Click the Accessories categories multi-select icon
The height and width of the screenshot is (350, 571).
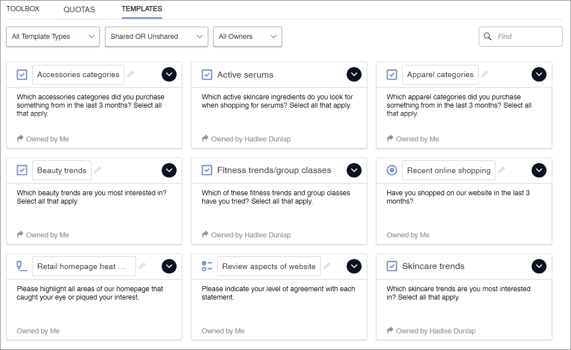pos(22,74)
